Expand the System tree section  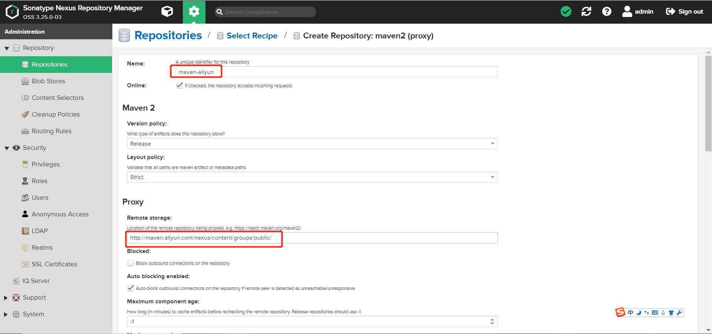6,314
